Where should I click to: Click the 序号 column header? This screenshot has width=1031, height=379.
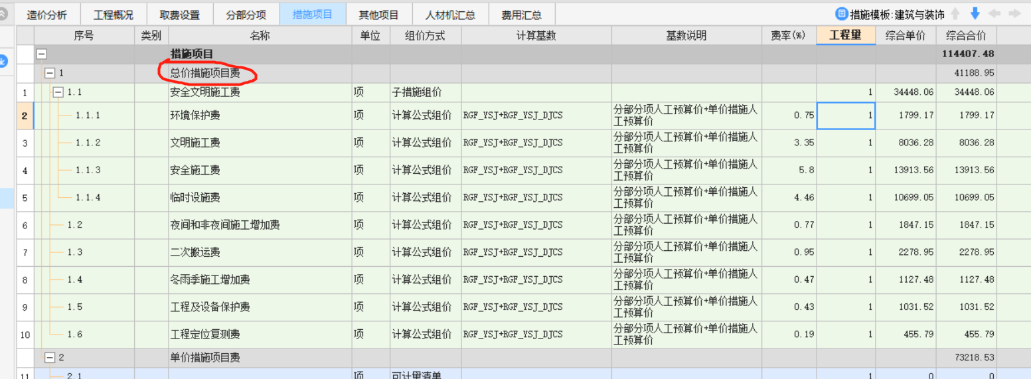point(84,36)
